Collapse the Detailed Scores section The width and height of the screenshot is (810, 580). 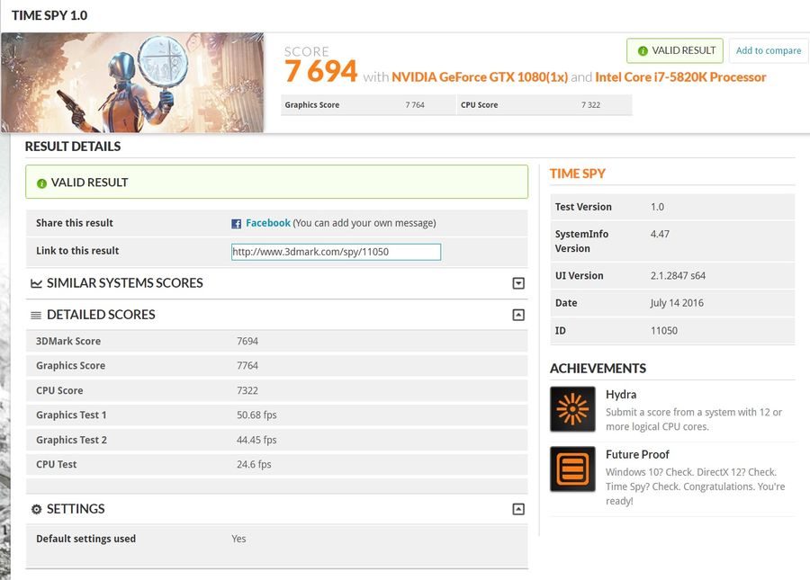(518, 315)
